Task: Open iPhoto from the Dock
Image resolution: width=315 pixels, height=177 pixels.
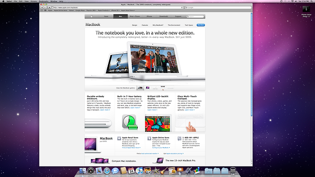Action: click(148, 171)
